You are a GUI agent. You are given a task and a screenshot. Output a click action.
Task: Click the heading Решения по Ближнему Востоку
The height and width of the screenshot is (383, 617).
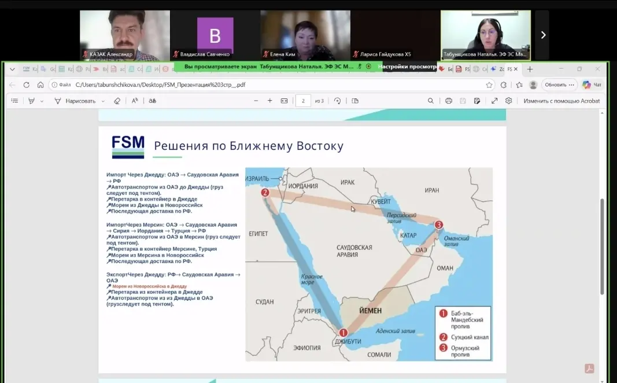point(249,146)
